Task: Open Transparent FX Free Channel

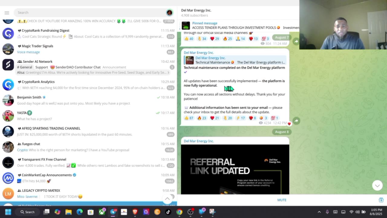Action: pyautogui.click(x=88, y=162)
